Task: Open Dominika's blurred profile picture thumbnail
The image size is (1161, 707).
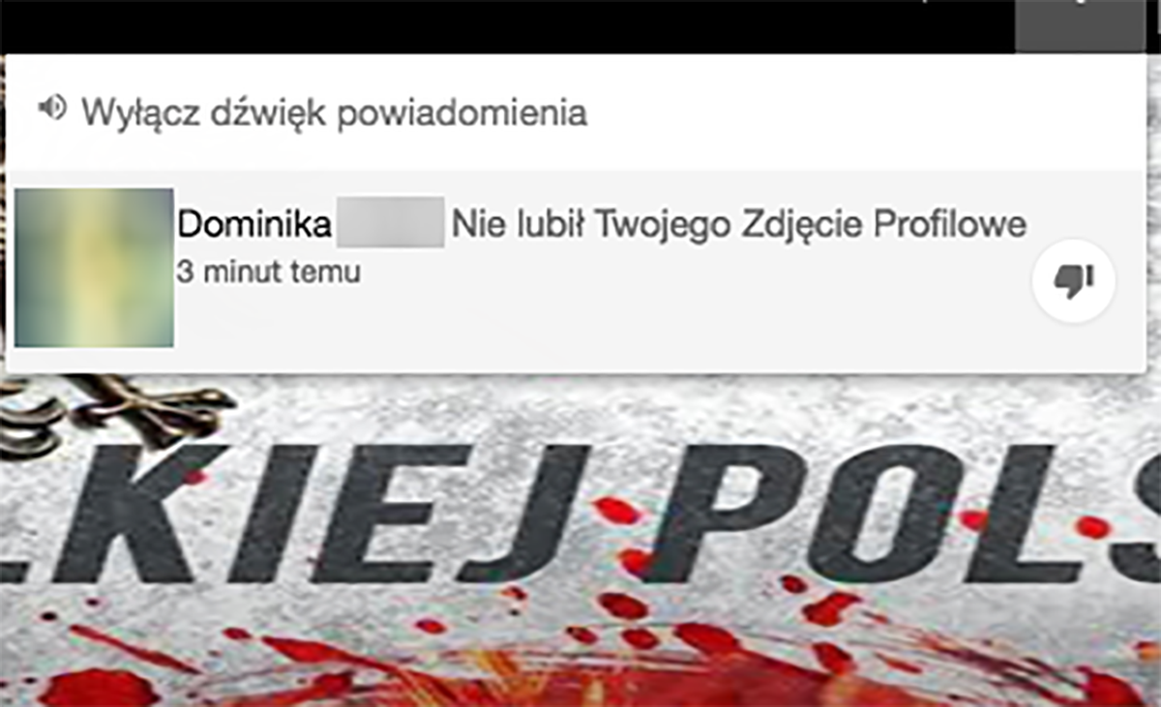Action: click(94, 268)
